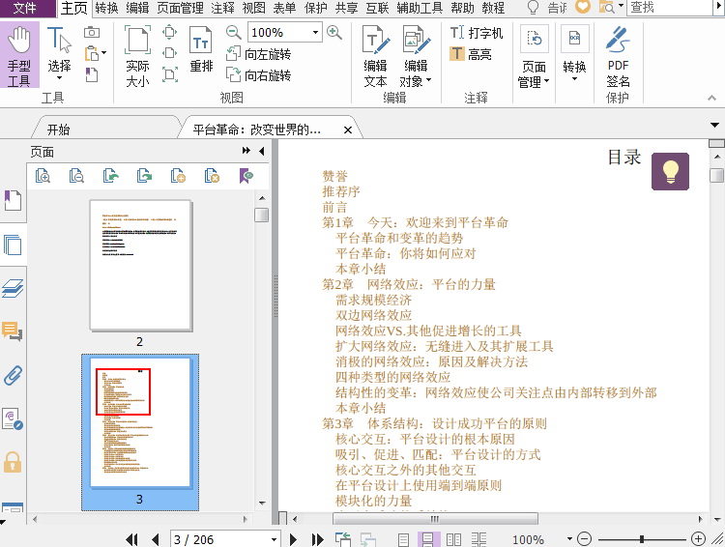The image size is (725, 547).
Task: Open the Digital Signatures panel in sidebar
Action: 13,418
